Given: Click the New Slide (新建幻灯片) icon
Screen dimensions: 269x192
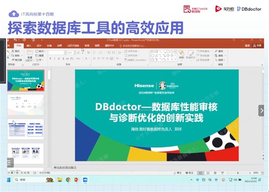Looking at the screenshot, I should coord(29,53).
